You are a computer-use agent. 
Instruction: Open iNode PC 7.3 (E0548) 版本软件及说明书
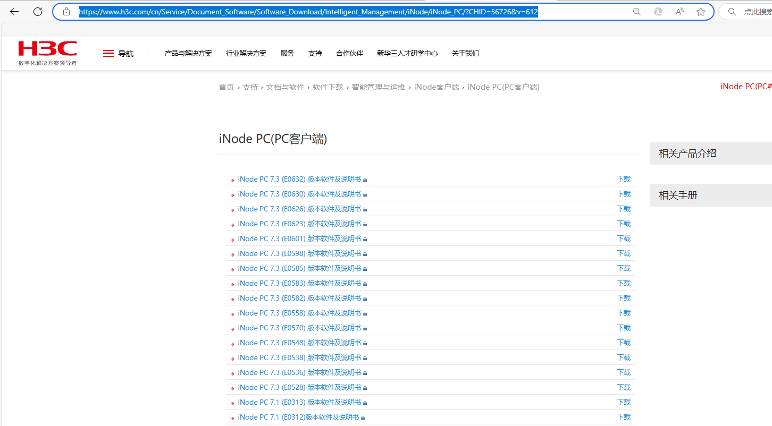(299, 343)
